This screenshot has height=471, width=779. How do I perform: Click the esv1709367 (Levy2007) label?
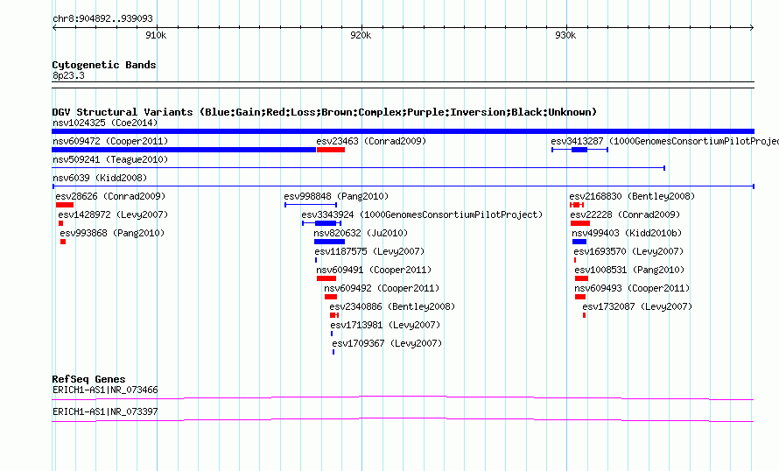387,343
